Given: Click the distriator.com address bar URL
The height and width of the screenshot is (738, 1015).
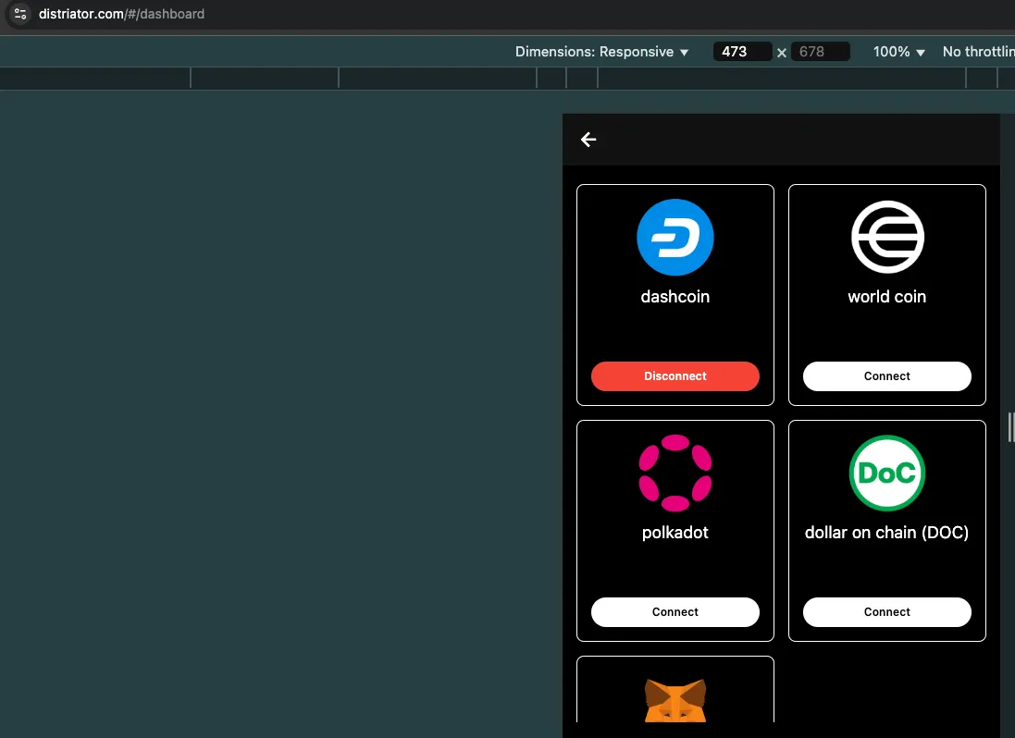Looking at the screenshot, I should tap(122, 14).
